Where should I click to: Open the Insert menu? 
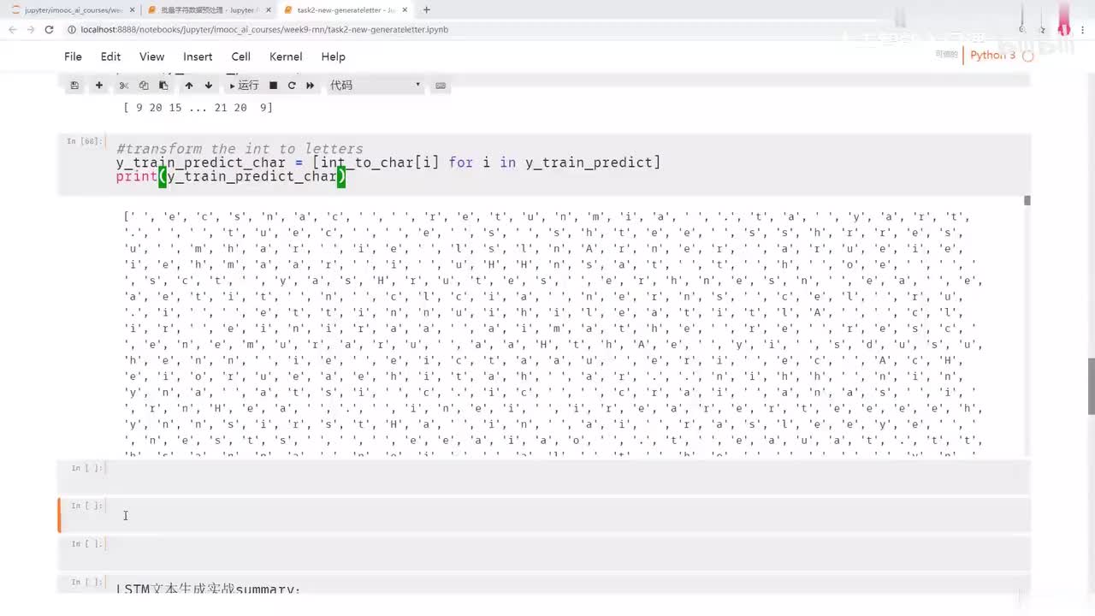tap(198, 56)
